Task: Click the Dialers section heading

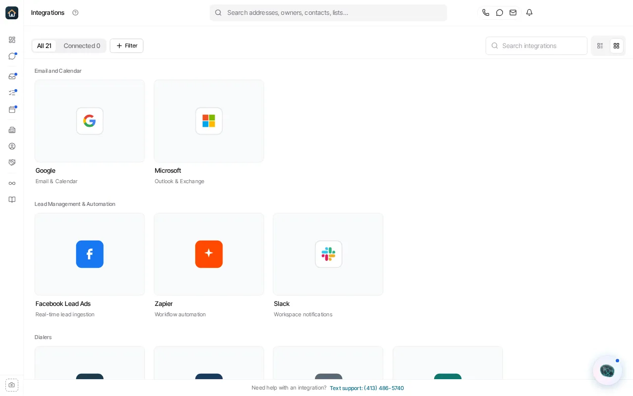Action: [43, 337]
